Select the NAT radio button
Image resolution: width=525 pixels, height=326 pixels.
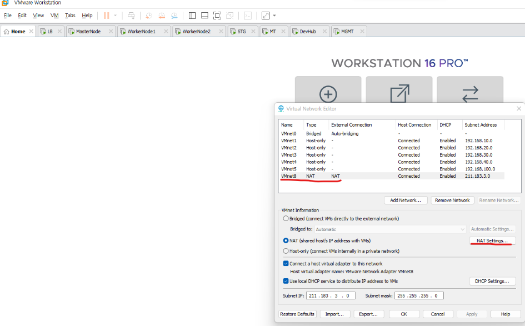click(286, 240)
